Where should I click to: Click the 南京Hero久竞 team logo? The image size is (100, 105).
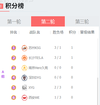pyautogui.click(x=24, y=68)
